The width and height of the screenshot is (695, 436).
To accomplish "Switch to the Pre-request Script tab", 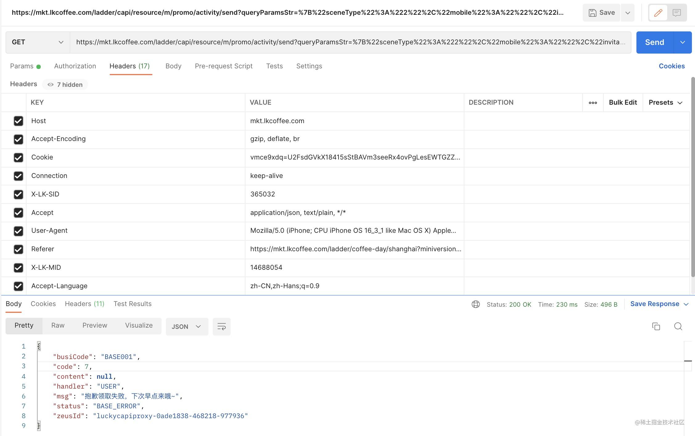I will click(224, 66).
